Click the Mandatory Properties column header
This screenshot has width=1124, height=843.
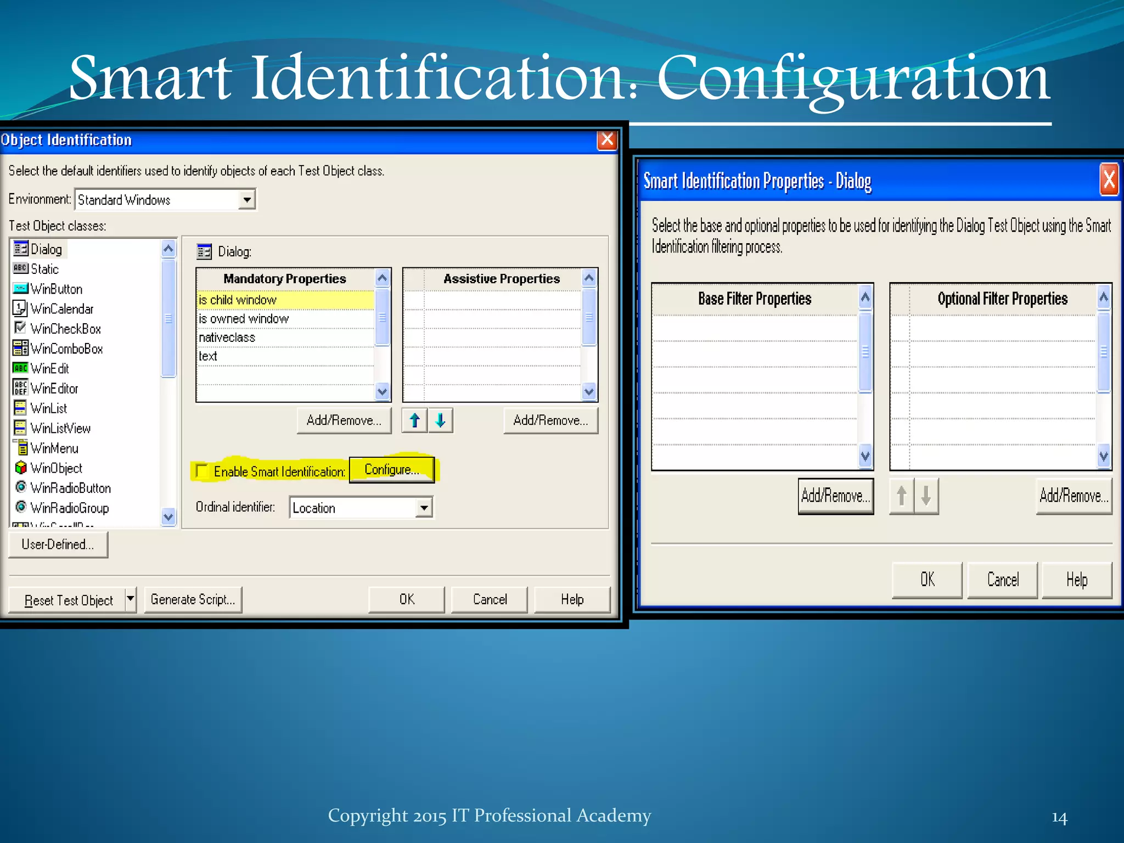pos(285,279)
